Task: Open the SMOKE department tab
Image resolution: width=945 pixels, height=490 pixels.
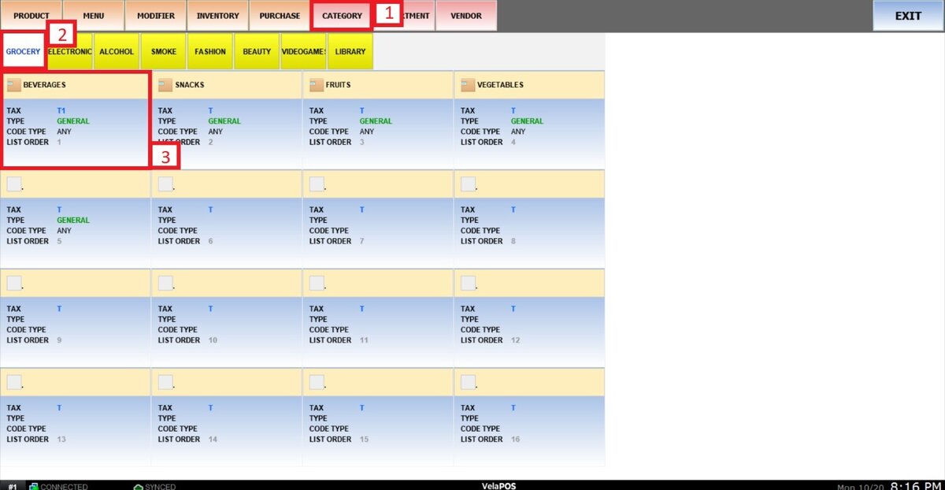Action: point(164,52)
